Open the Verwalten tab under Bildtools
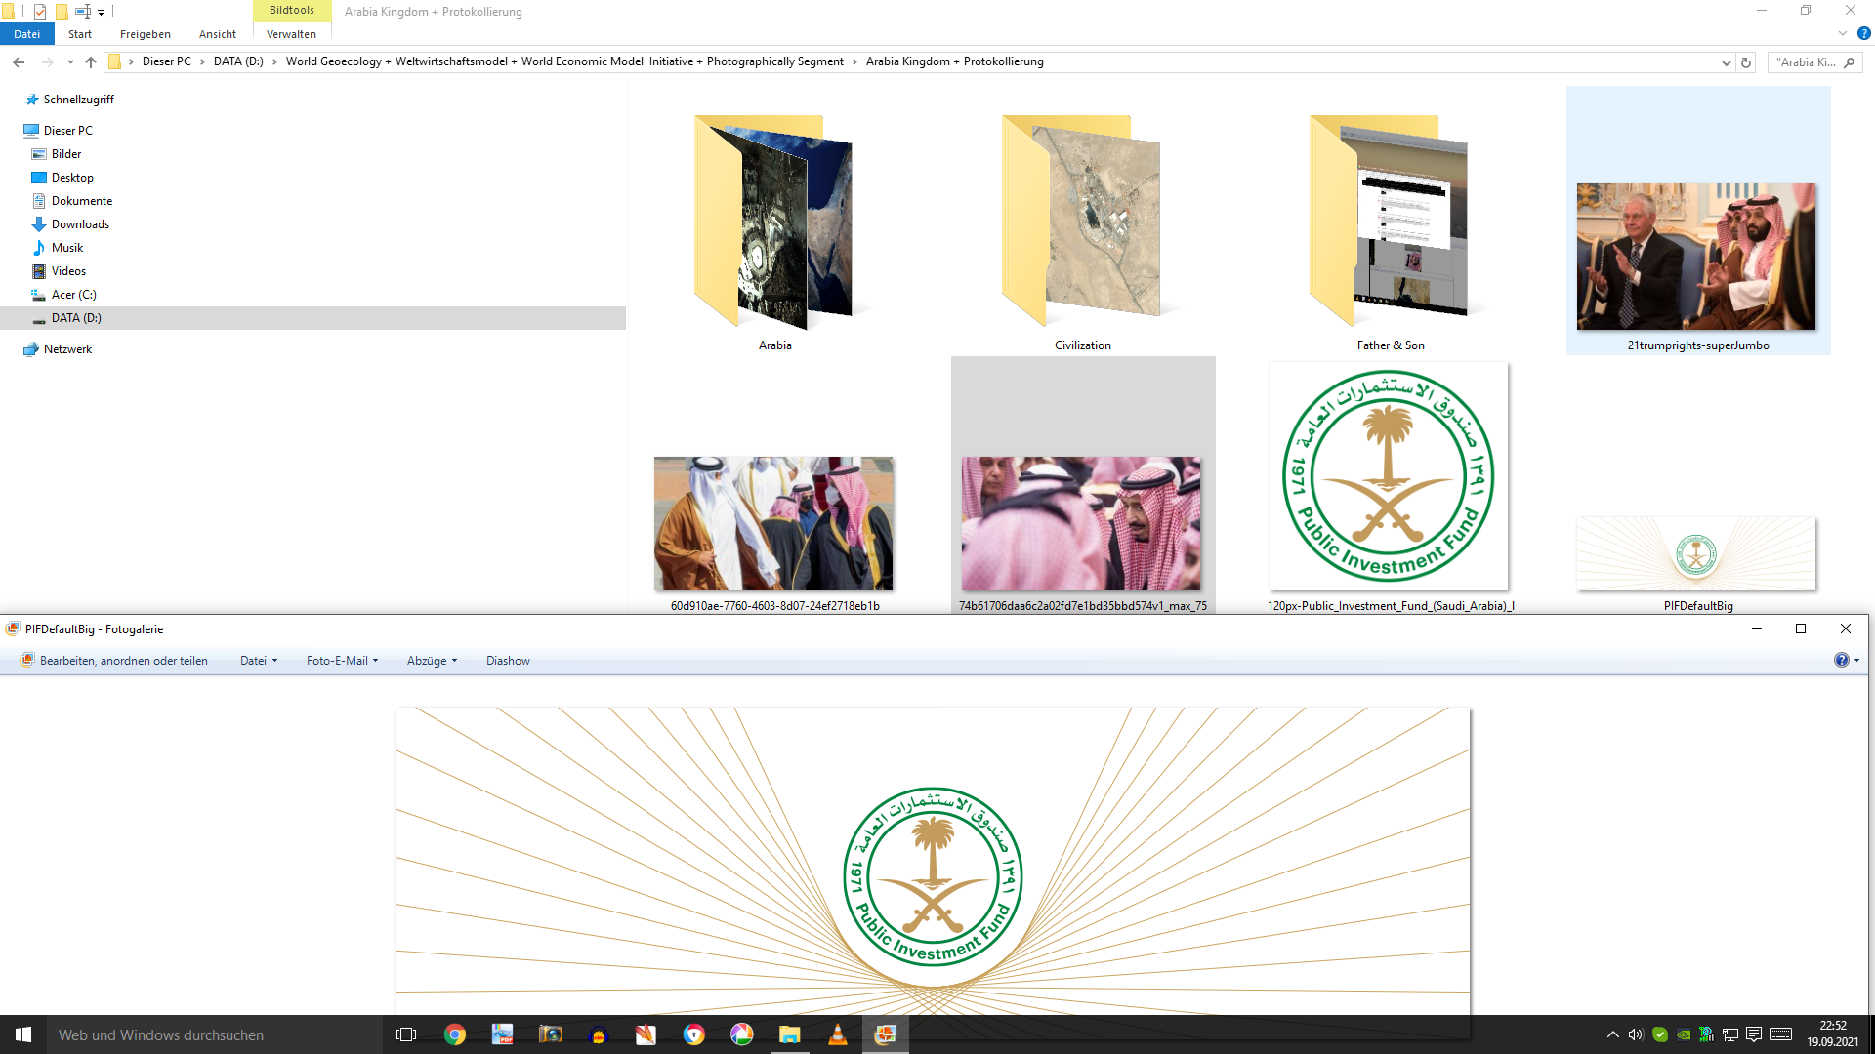 pyautogui.click(x=291, y=34)
